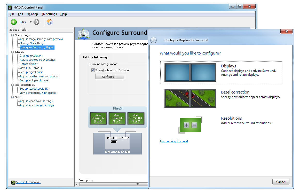Select Adjust image settings with preview

coord(41,39)
